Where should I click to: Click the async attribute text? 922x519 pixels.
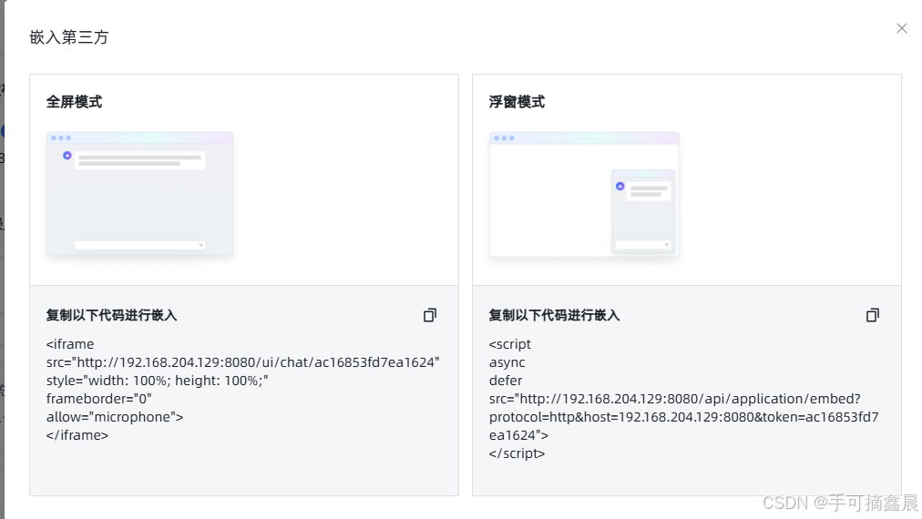click(x=507, y=362)
